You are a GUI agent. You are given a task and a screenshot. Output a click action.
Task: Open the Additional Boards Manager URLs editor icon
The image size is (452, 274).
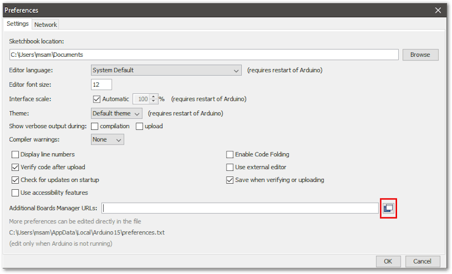tap(388, 208)
